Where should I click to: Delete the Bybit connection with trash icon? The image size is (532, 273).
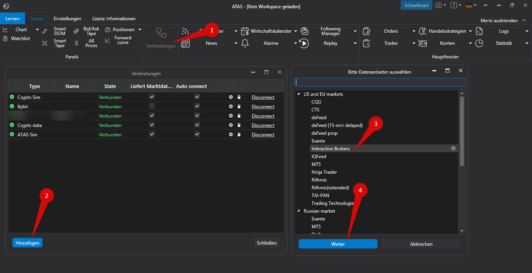239,106
